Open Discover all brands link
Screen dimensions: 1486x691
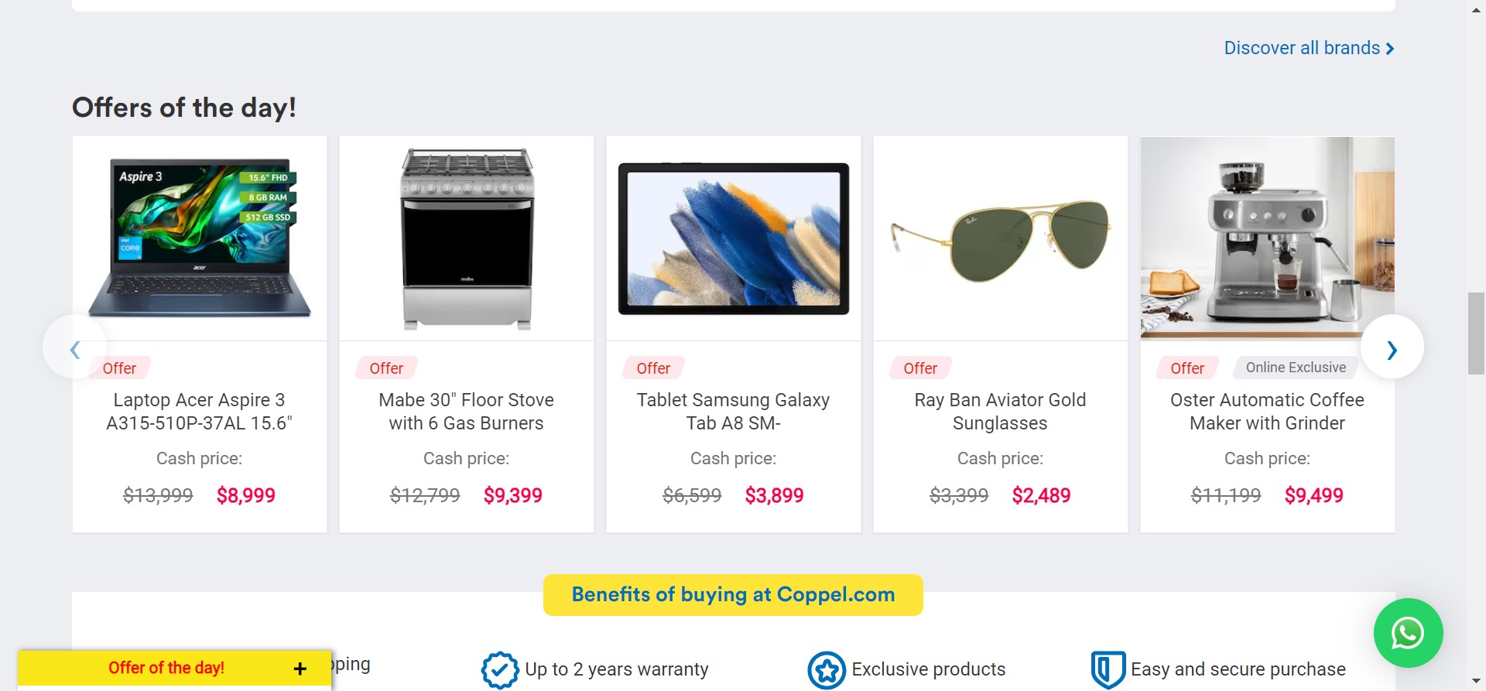tap(1309, 48)
